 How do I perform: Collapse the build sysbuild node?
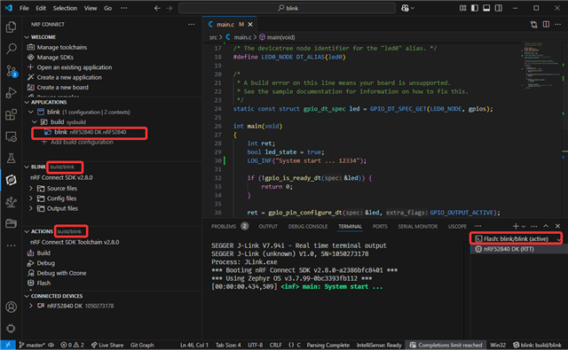(35, 122)
